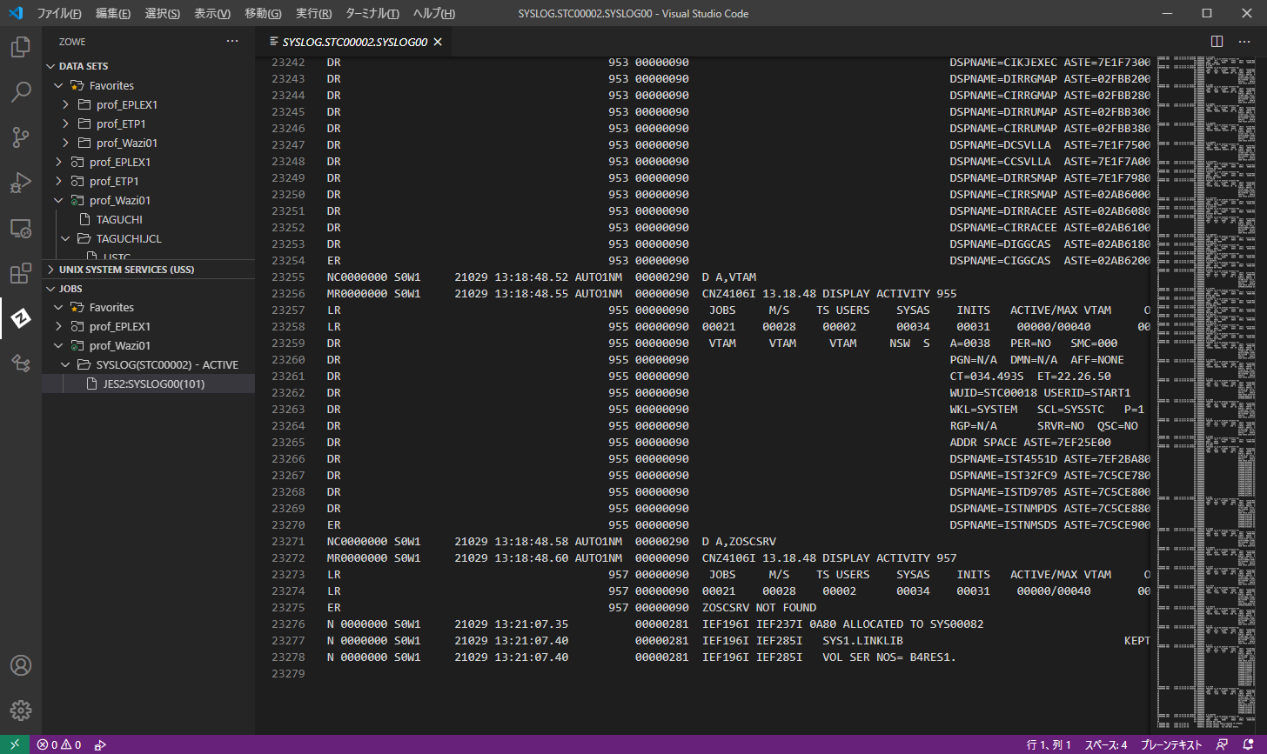Select the SYSLOG.STC00002.SYSLOG00 editor tab
This screenshot has width=1267, height=754.
pyautogui.click(x=355, y=42)
